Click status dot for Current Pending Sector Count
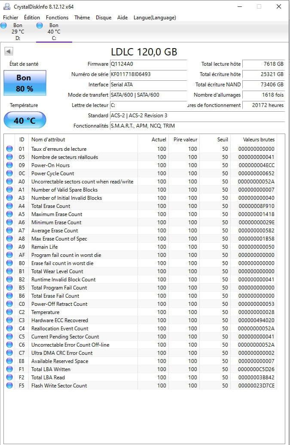 click(x=9, y=337)
